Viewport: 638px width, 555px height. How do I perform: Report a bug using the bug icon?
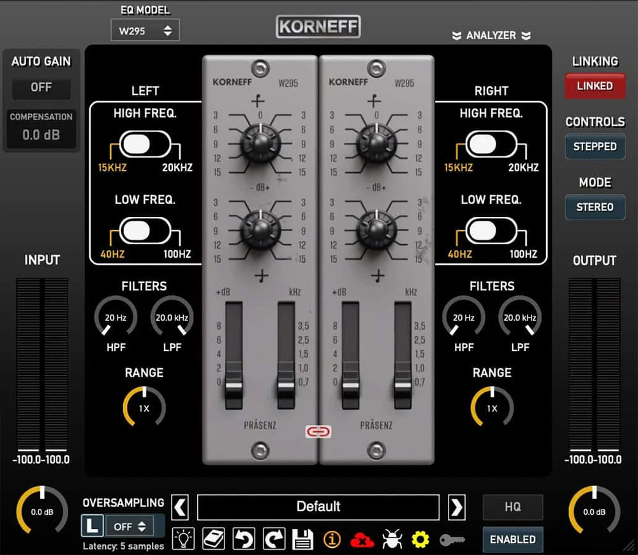point(391,539)
